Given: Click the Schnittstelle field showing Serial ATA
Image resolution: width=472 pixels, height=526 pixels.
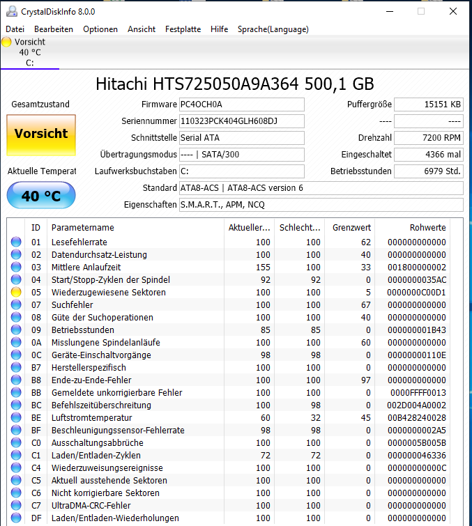Looking at the screenshot, I should pyautogui.click(x=242, y=138).
